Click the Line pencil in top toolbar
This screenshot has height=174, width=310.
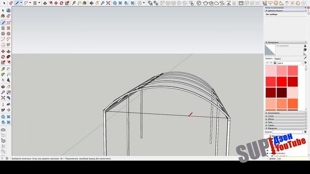click(x=17, y=3)
